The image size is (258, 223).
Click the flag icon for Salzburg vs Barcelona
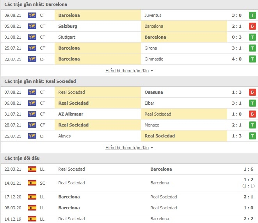coord(32,26)
